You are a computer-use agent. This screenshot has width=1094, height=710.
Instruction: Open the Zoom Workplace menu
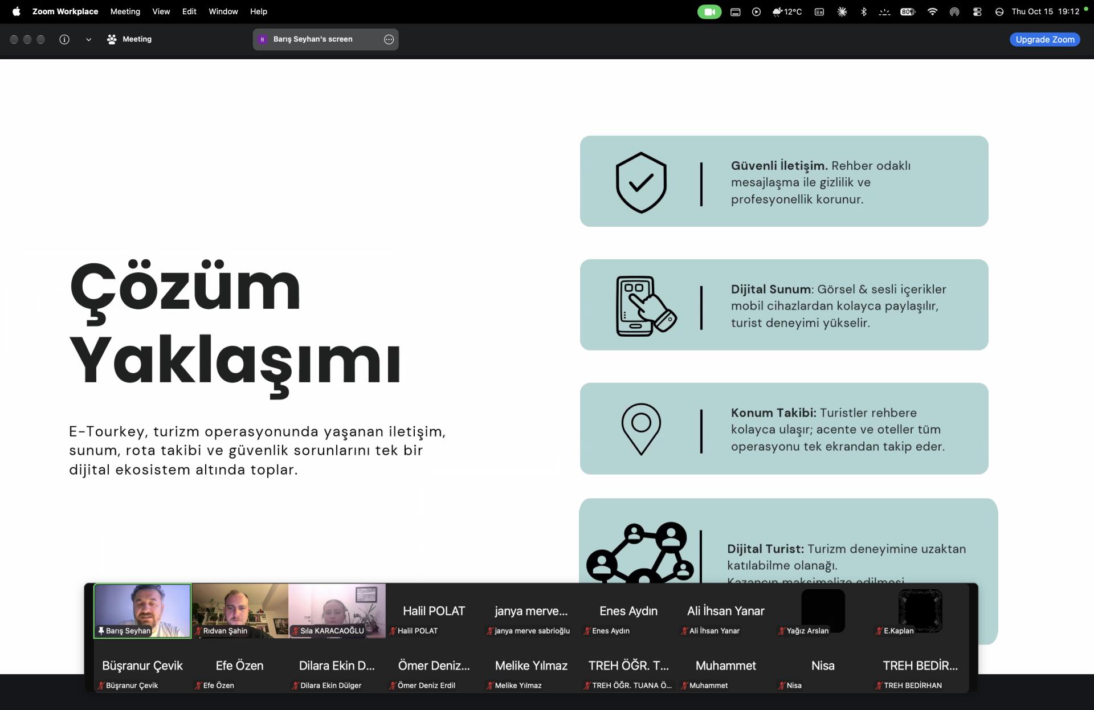(65, 11)
